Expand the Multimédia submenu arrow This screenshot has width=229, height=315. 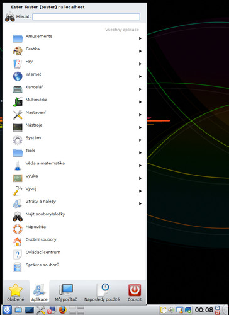pos(140,102)
